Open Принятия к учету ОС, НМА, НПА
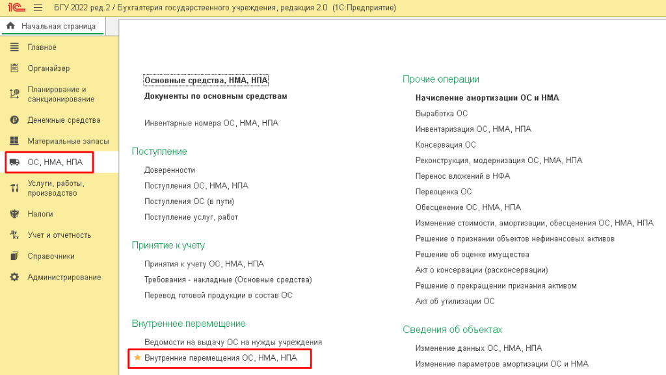 click(x=204, y=264)
